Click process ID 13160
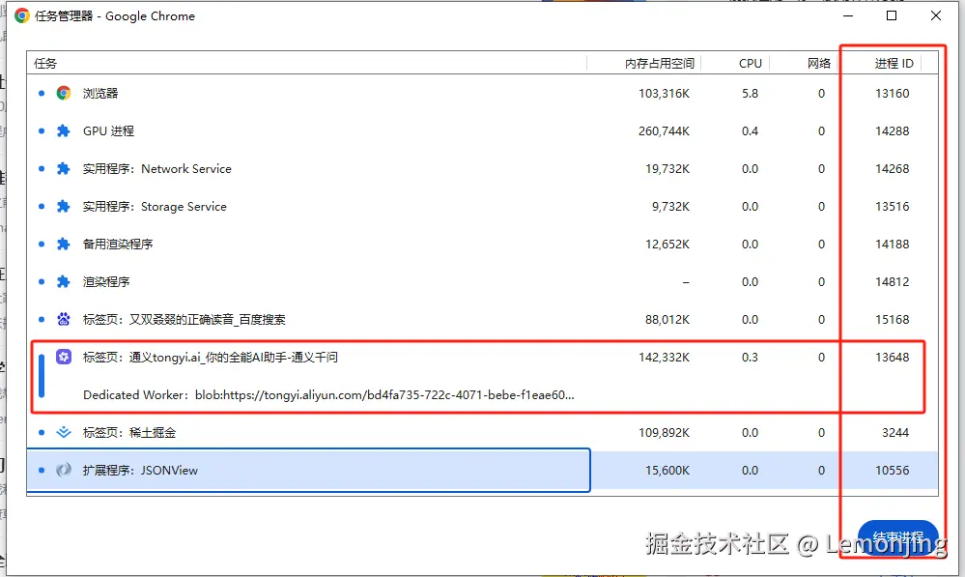Viewport: 965px width, 577px height. tap(892, 93)
